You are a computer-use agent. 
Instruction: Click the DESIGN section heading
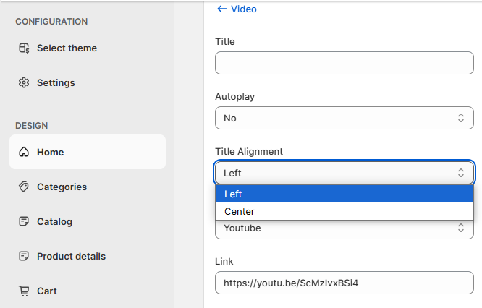[x=32, y=126]
